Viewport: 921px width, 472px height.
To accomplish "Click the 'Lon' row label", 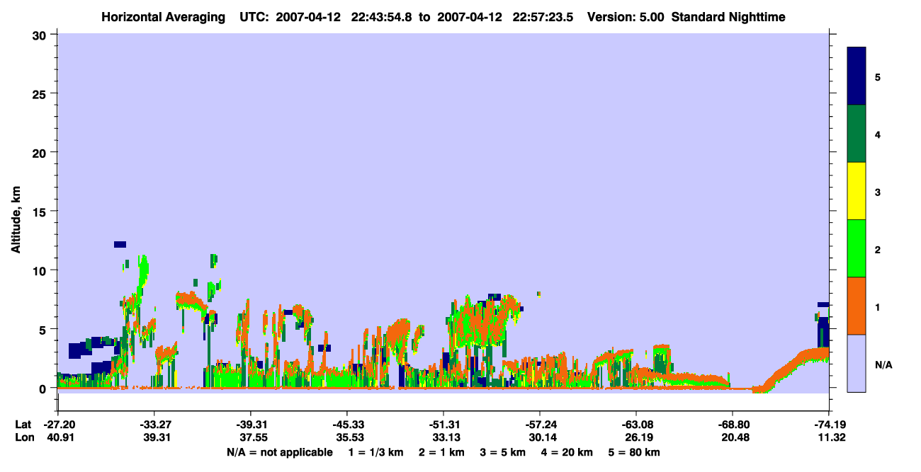I will (x=24, y=438).
